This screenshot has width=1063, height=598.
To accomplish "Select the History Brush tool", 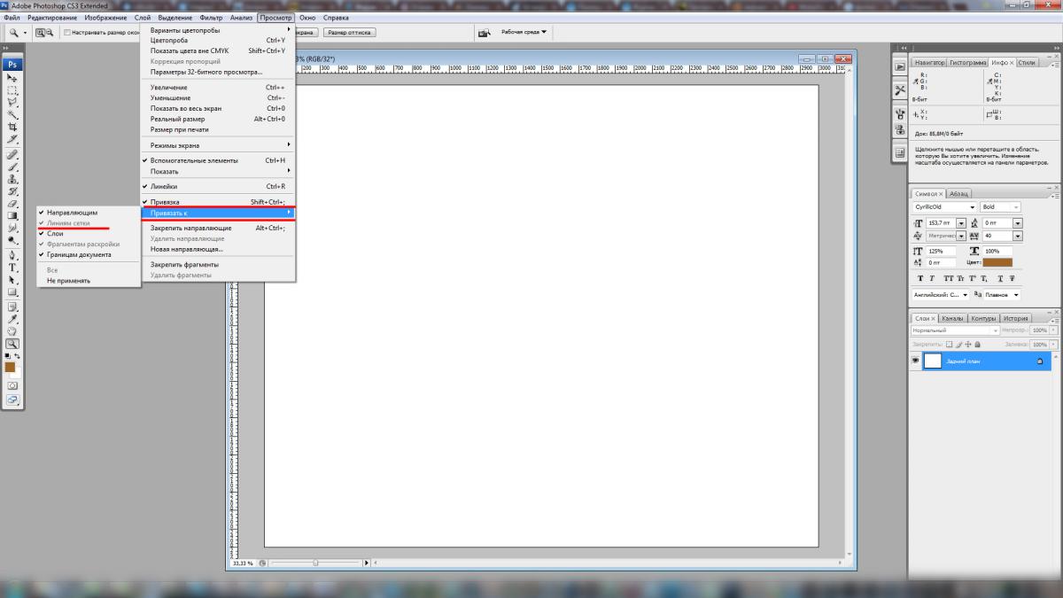I will click(13, 190).
